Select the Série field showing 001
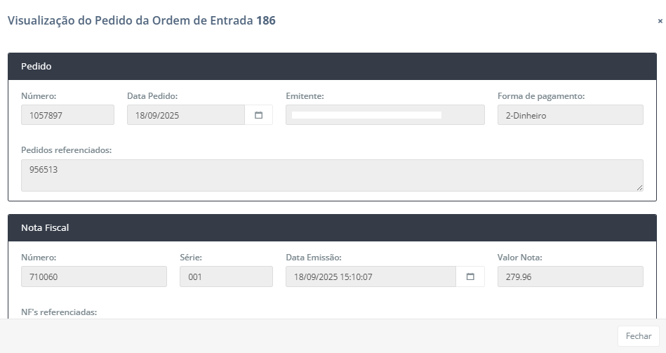Screen dimensions: 666x353 (x=226, y=277)
